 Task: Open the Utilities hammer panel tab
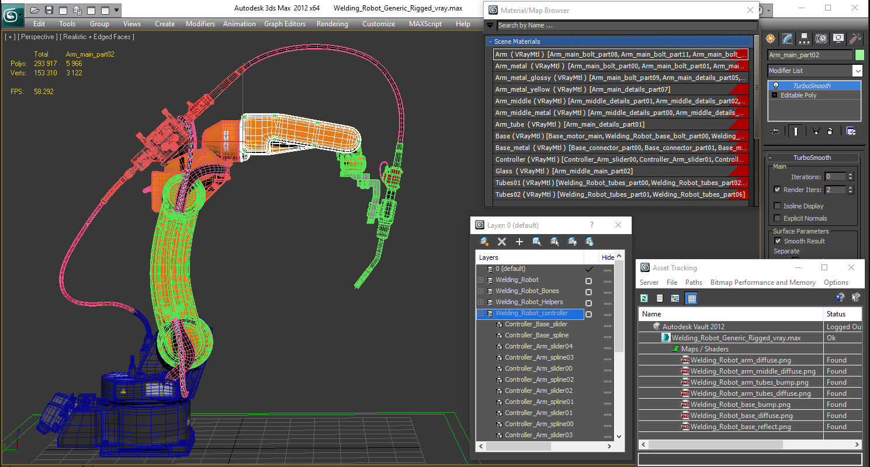[855, 39]
